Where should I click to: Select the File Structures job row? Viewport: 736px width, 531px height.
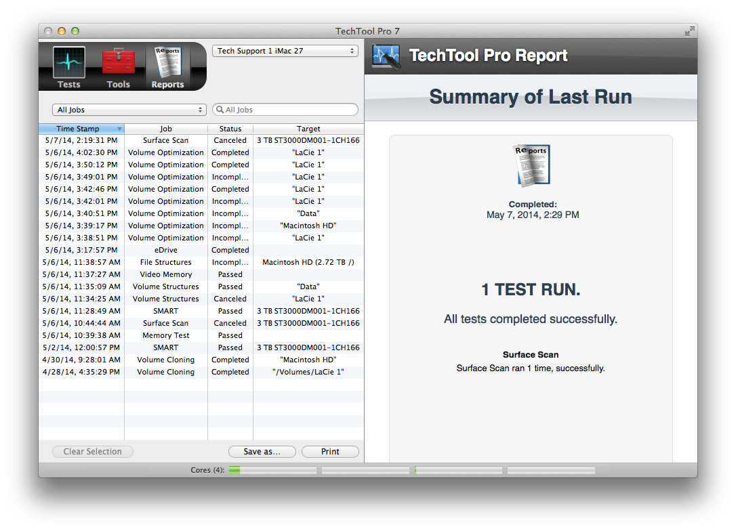pyautogui.click(x=201, y=262)
